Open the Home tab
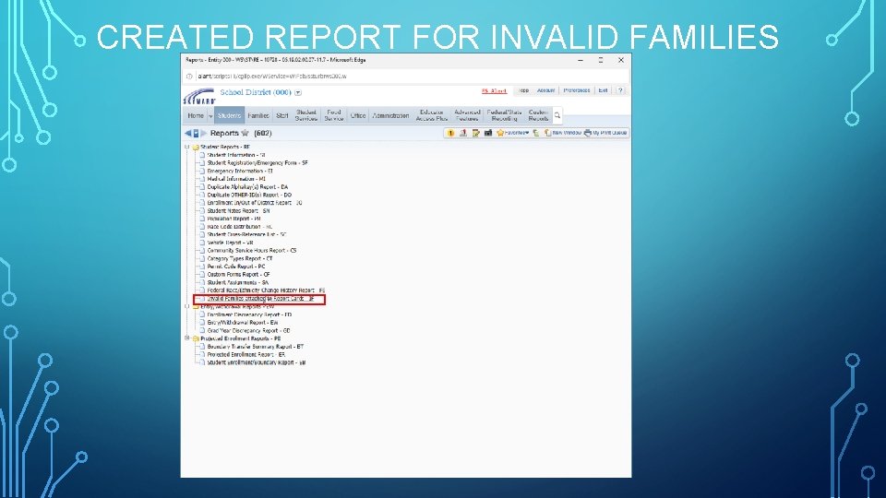Image resolution: width=886 pixels, height=498 pixels. tap(196, 115)
